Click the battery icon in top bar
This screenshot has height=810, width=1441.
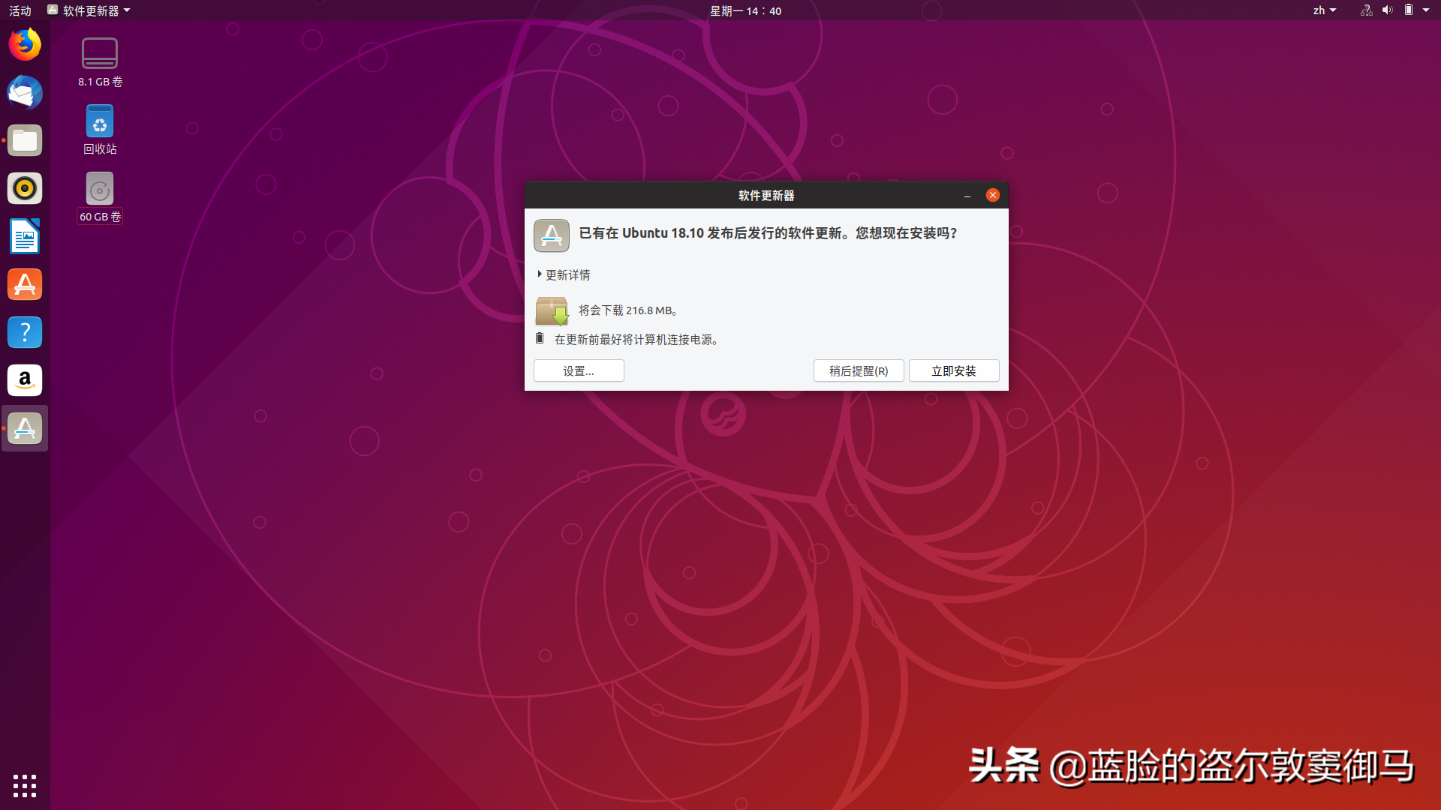coord(1409,10)
